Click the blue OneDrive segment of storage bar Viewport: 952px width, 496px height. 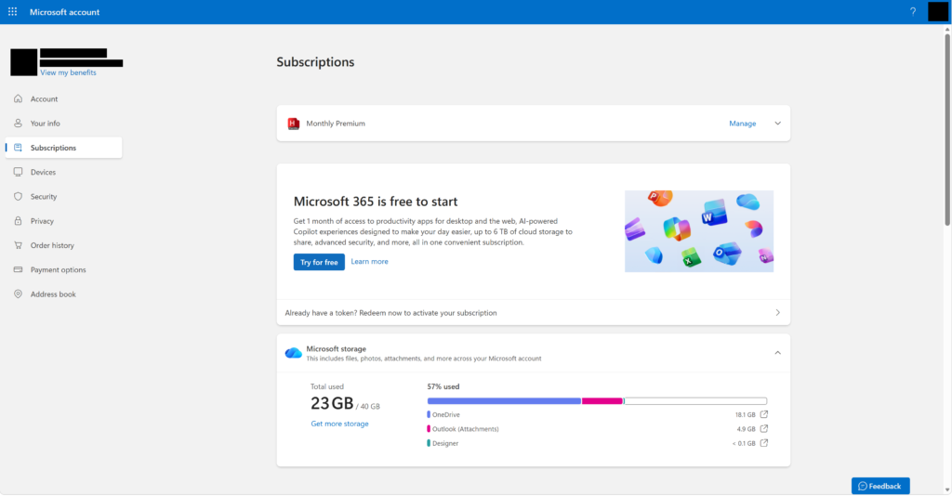point(504,401)
